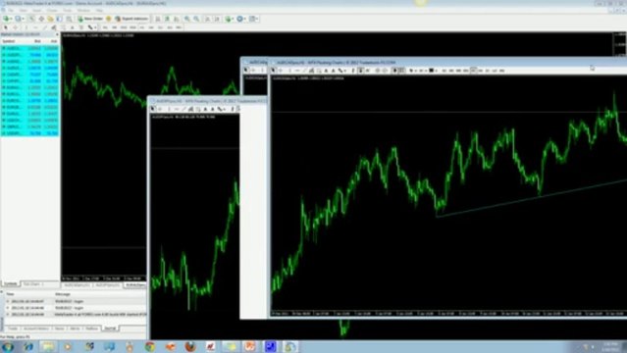
Task: Click the New Chart toolbar icon
Action: (x=7, y=19)
